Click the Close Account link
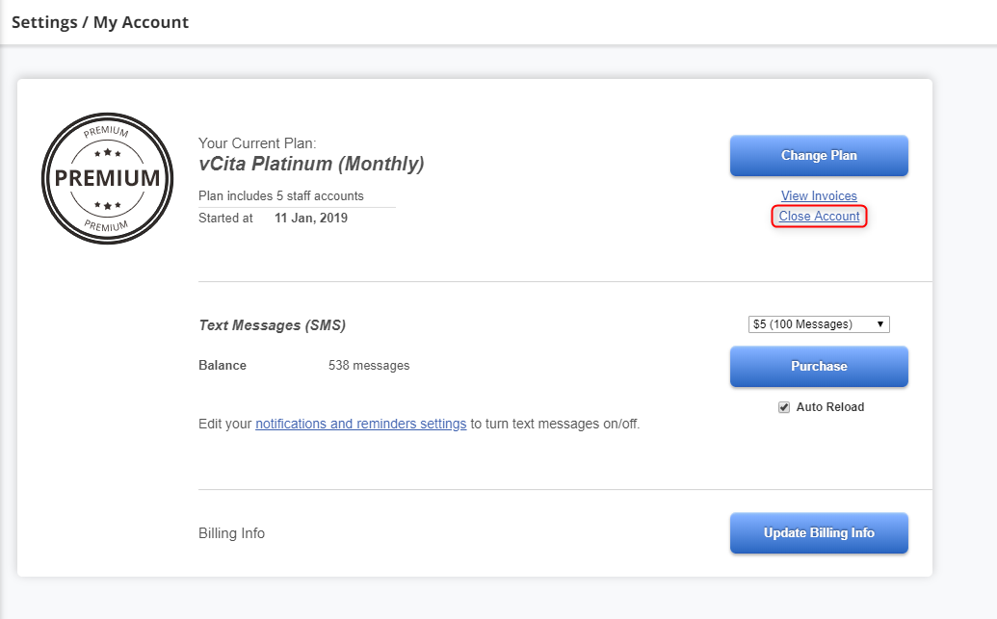This screenshot has width=997, height=619. 819,216
